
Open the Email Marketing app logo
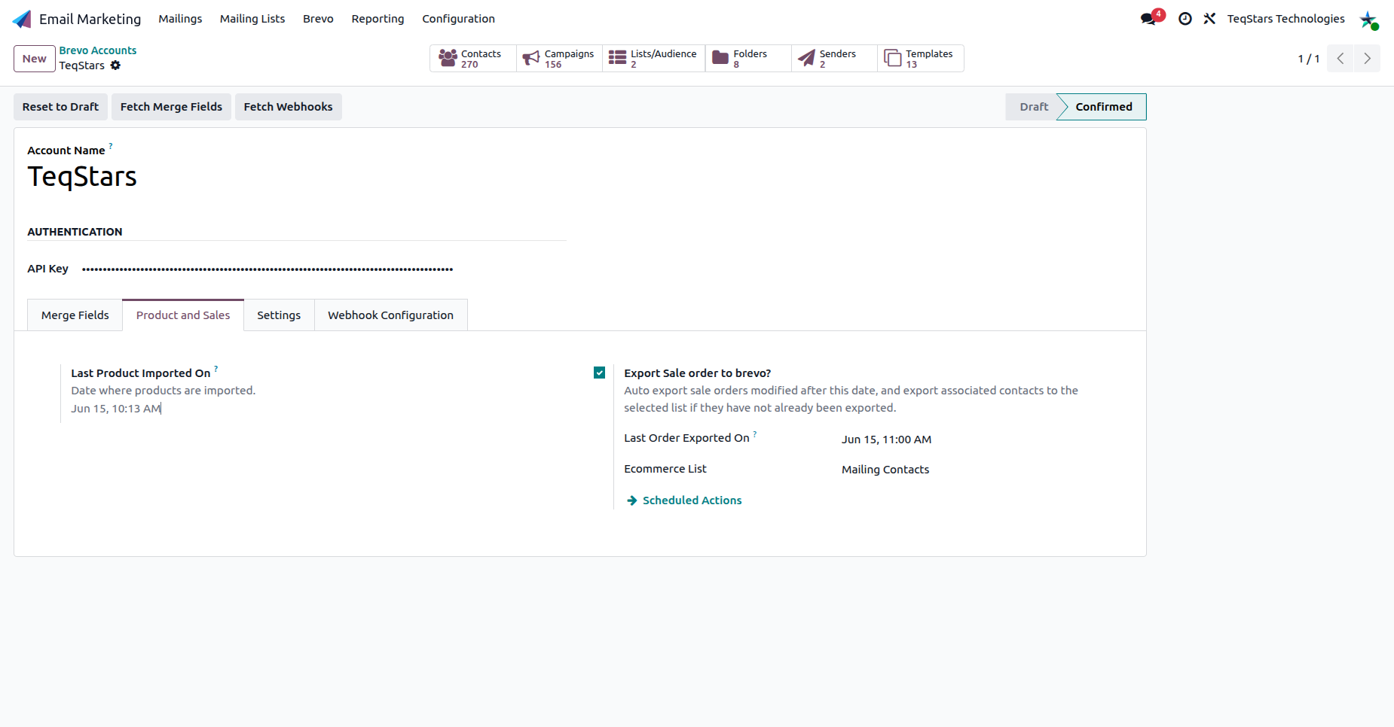pyautogui.click(x=23, y=19)
